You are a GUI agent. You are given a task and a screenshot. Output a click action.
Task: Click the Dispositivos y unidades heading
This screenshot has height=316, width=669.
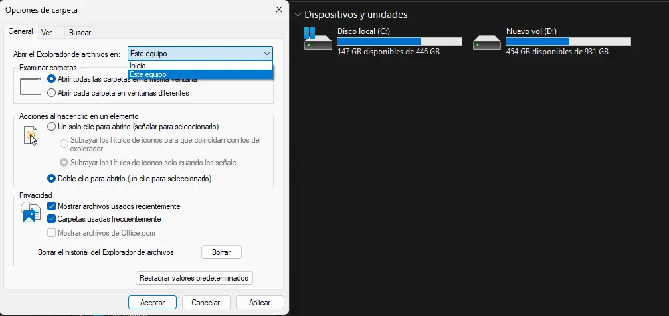pyautogui.click(x=356, y=15)
